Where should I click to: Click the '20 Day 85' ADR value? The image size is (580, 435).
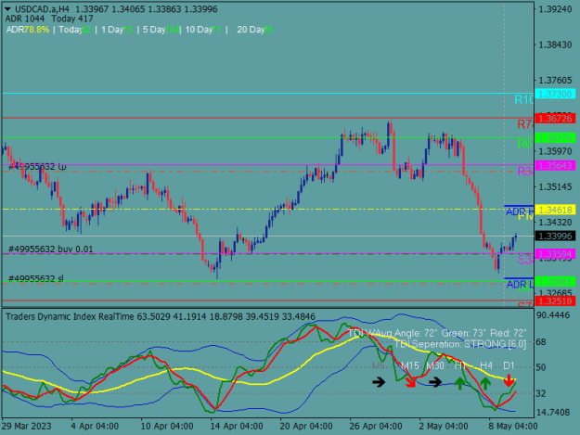(x=255, y=30)
